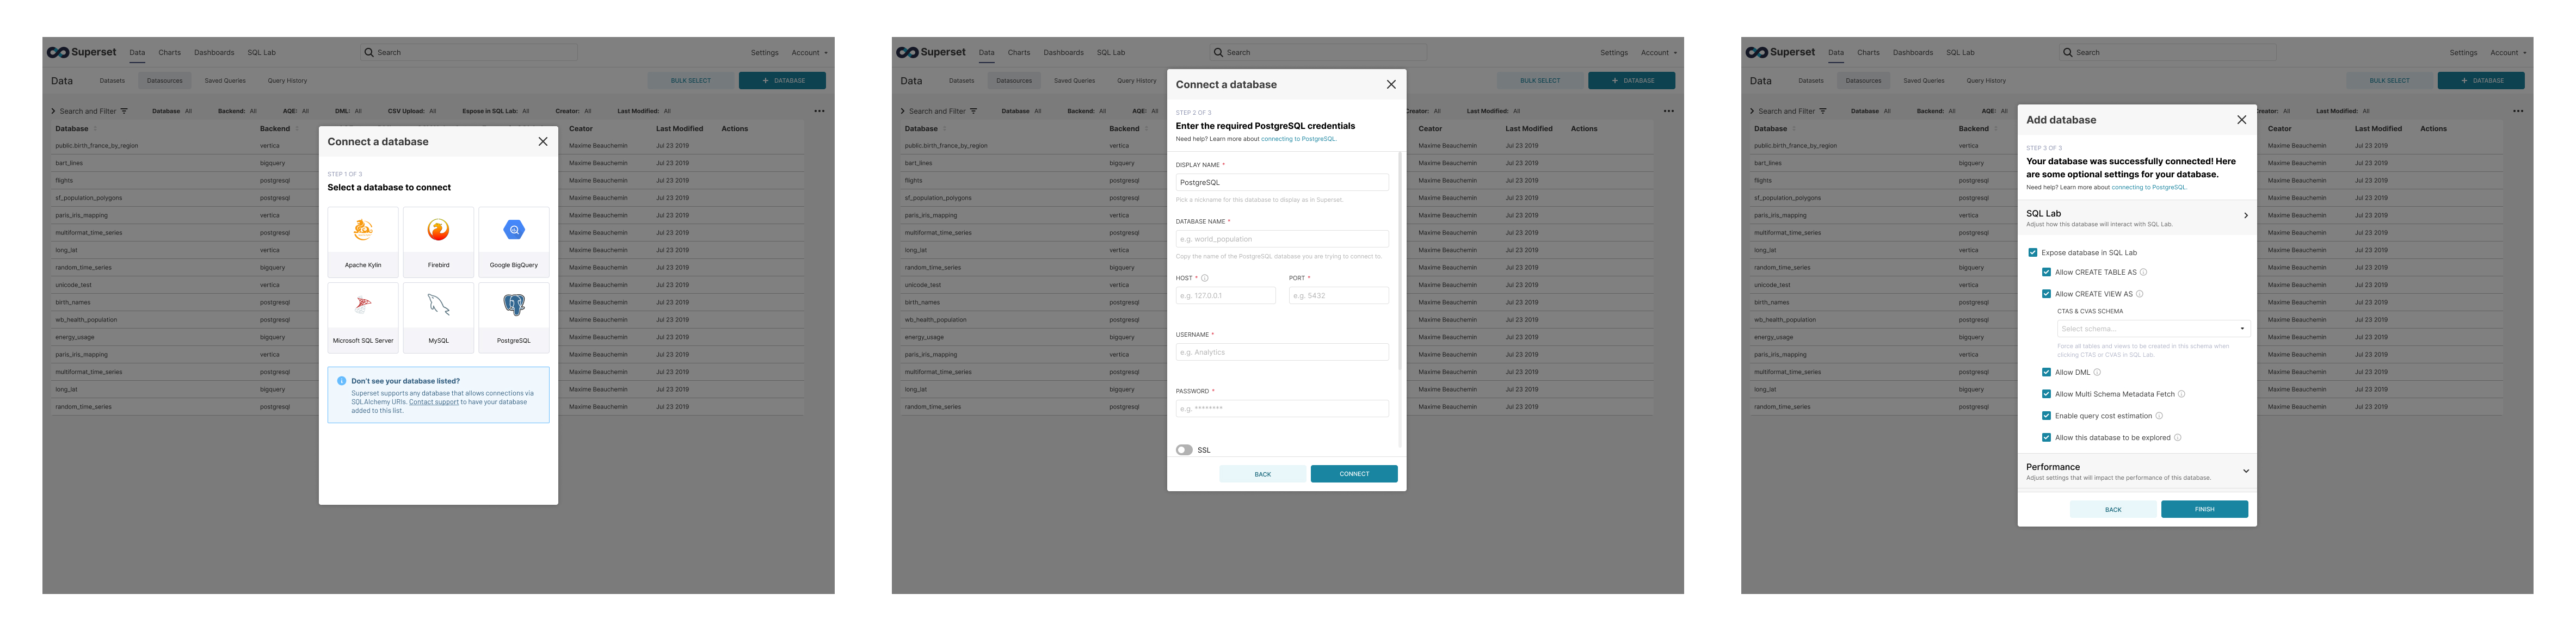2576x631 pixels.
Task: Click the Contact support link
Action: [434, 402]
